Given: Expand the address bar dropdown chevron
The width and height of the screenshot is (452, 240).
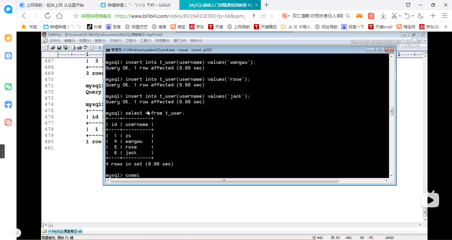Looking at the screenshot, I should (272, 16).
